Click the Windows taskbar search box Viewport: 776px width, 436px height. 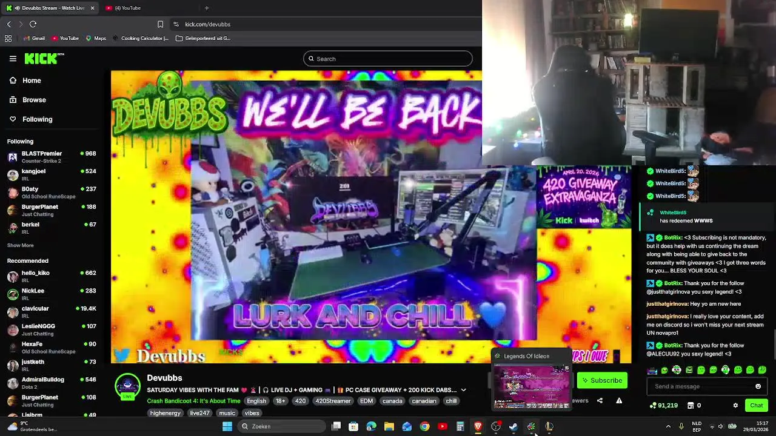coord(282,426)
